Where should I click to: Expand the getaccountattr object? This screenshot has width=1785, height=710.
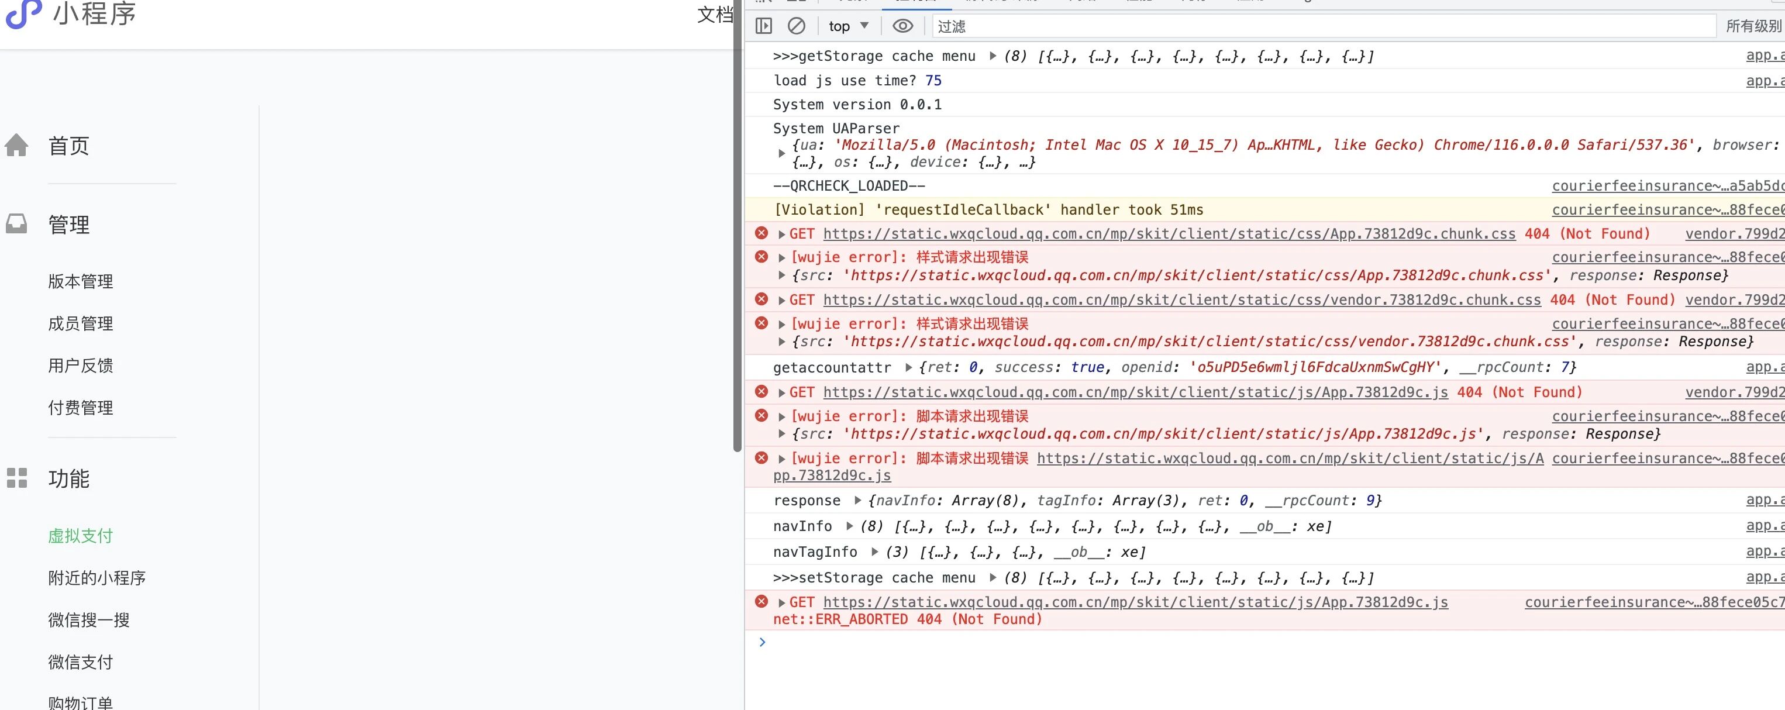tap(908, 367)
